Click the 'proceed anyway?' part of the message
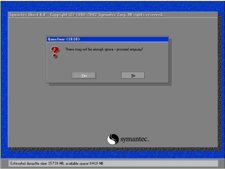Image resolution: width=225 pixels, height=169 pixels. pos(130,49)
